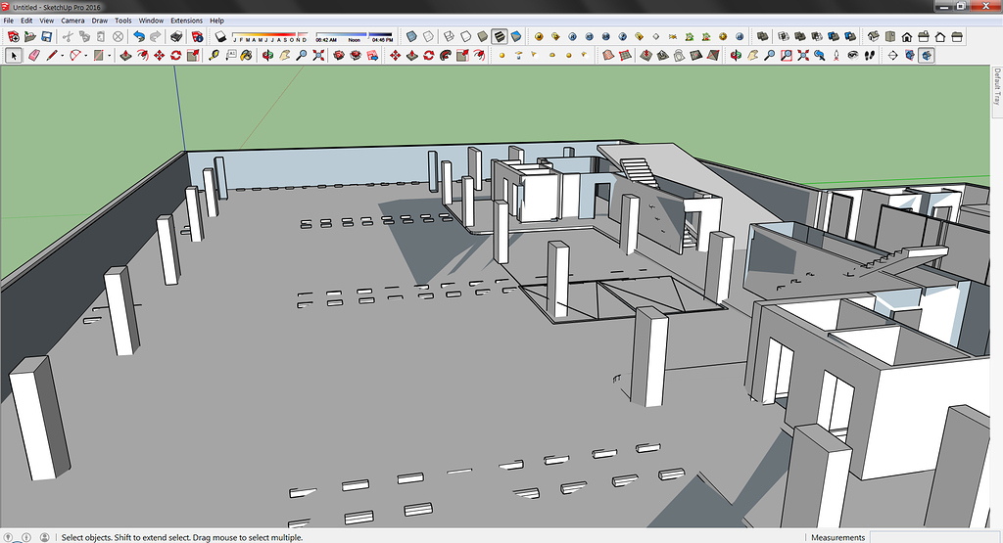Open the Camera menu

click(72, 20)
